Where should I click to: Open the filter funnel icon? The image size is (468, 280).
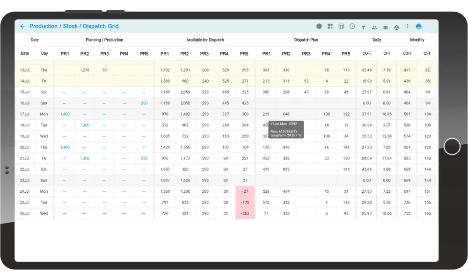(x=363, y=27)
